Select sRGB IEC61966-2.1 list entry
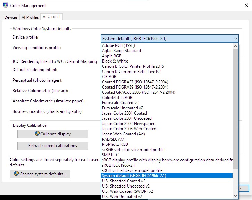The image size is (252, 200). (119, 165)
